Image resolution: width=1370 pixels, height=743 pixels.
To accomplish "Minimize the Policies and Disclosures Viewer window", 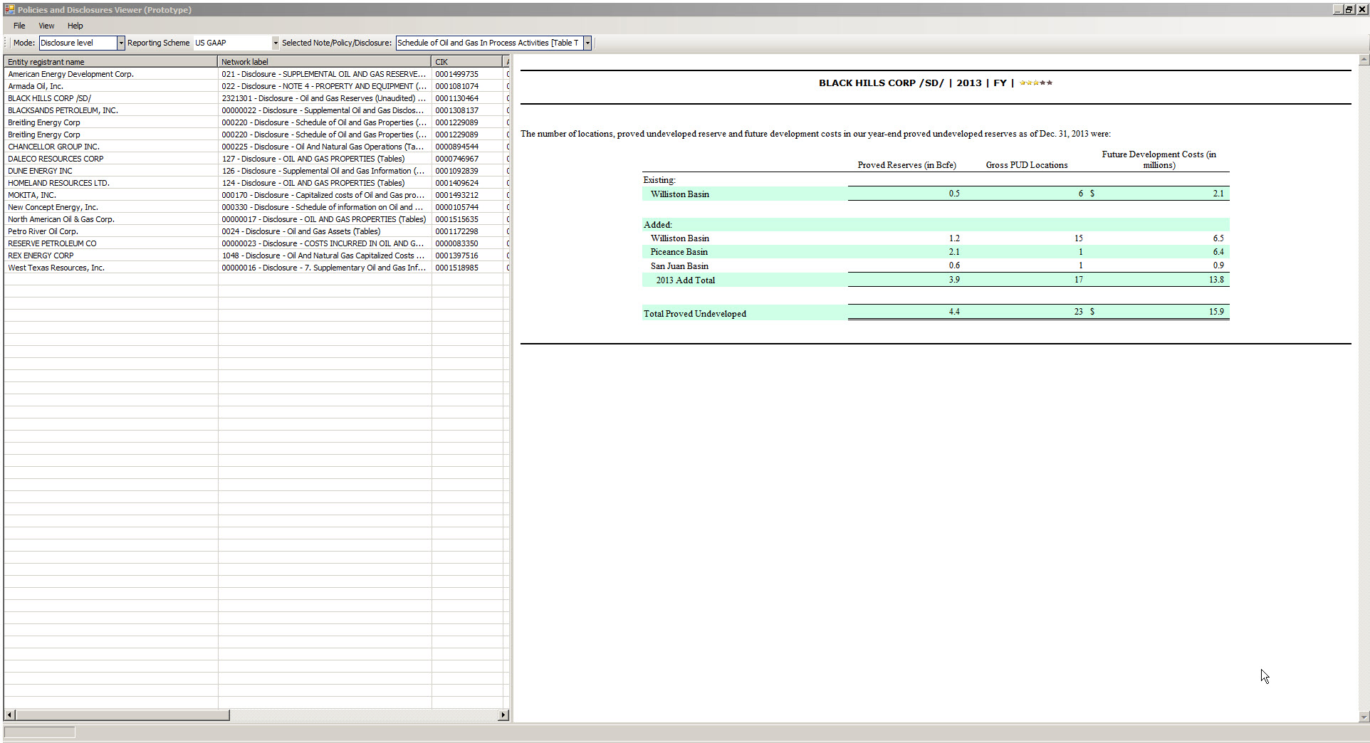I will point(1339,9).
